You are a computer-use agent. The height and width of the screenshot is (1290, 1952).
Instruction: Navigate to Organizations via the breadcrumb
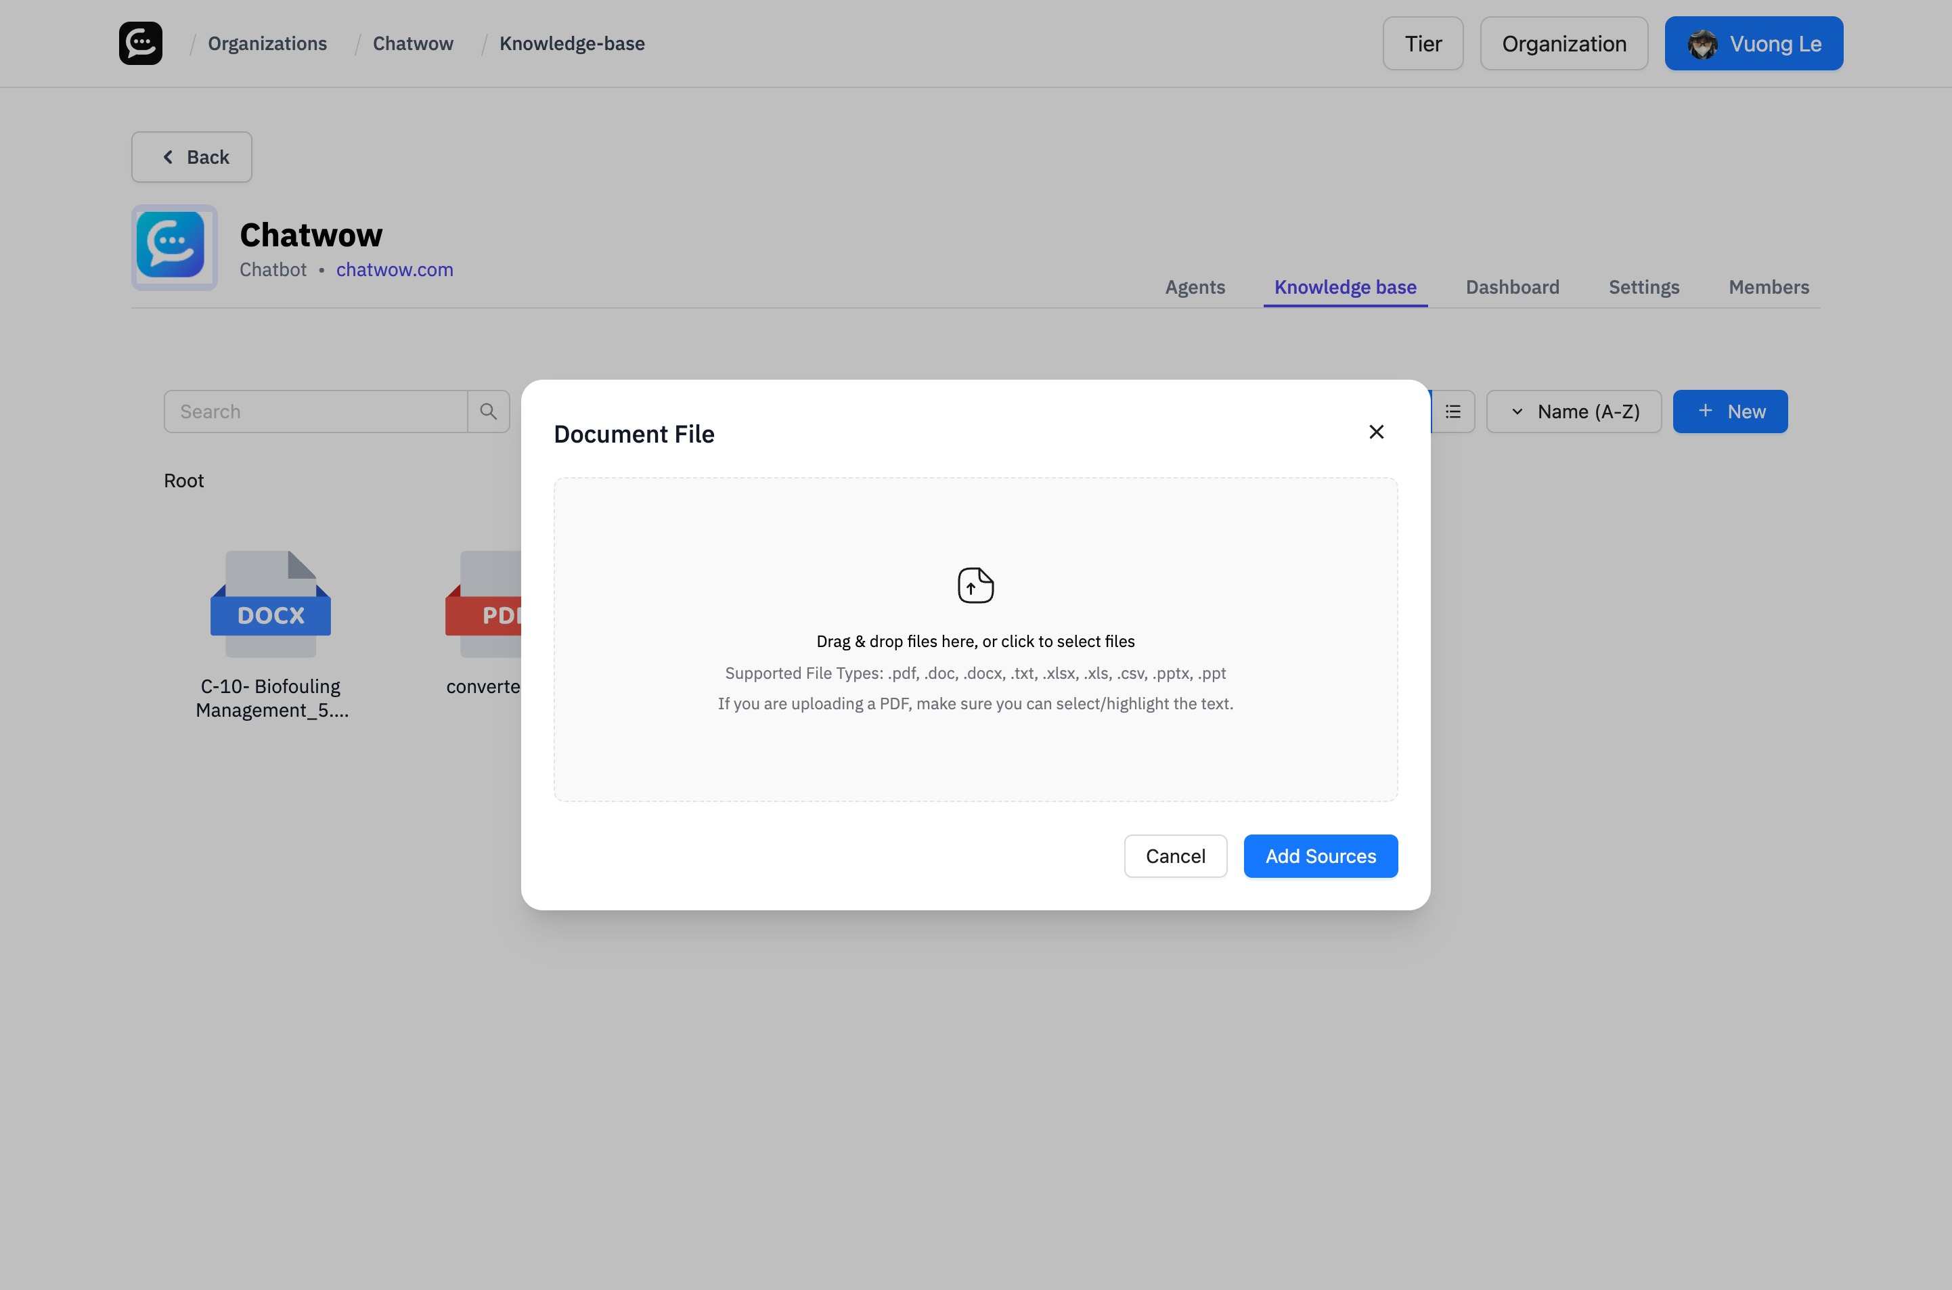267,43
